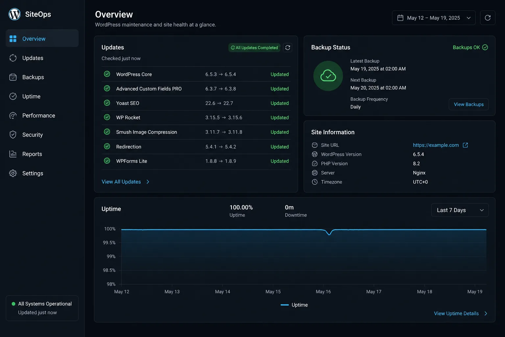Click the Backups OK checkmark icon
Screen dimensions: 505x337
(485, 47)
